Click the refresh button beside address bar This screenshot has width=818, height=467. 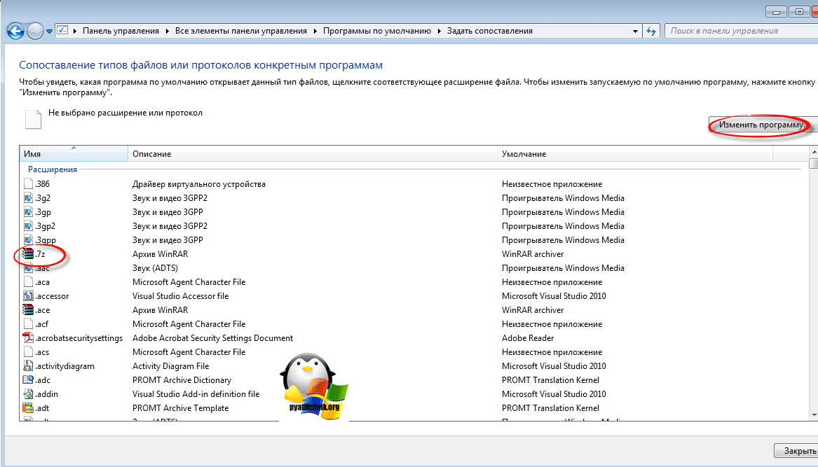651,31
